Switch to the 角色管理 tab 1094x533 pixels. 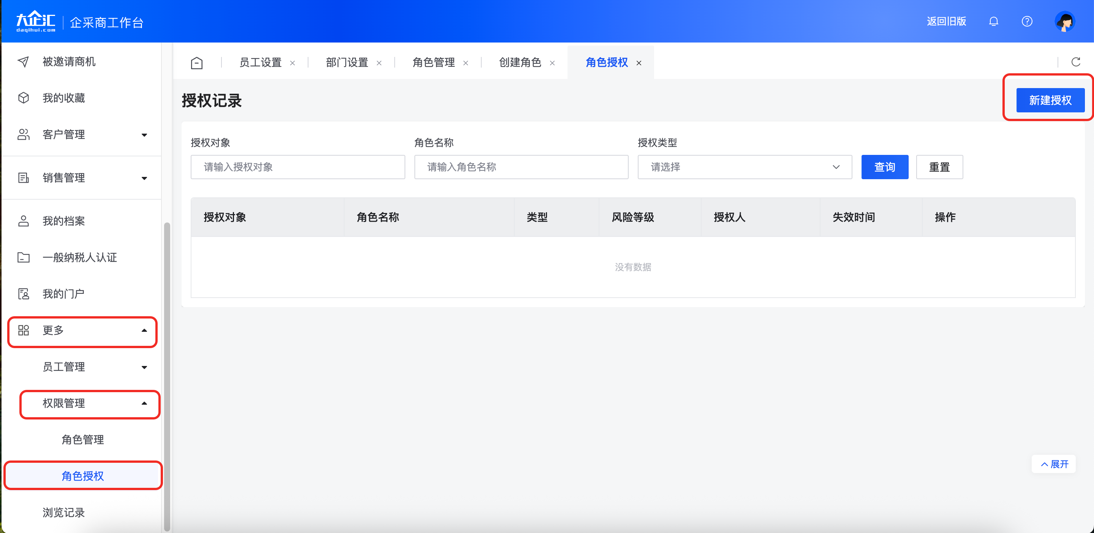click(x=433, y=63)
